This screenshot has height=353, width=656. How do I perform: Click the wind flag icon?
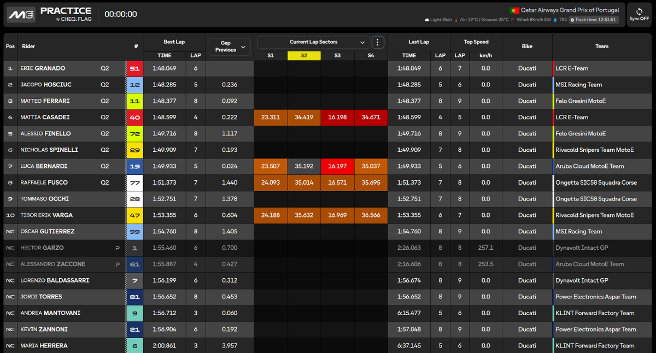(513, 20)
